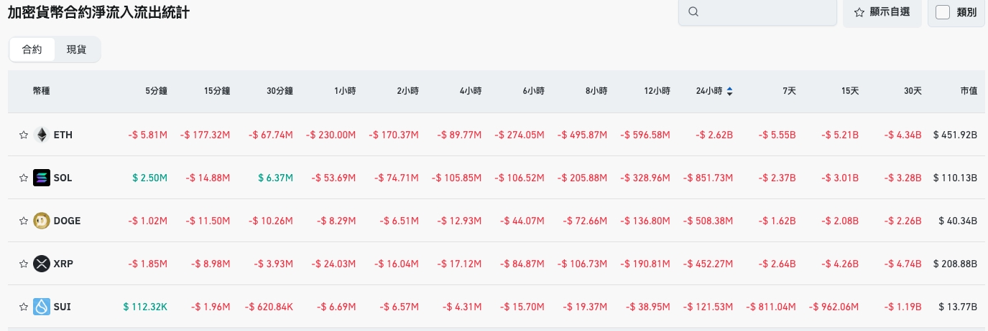Screen dimensions: 988x331
Task: Sort table by 7天 column header
Action: pyautogui.click(x=789, y=91)
